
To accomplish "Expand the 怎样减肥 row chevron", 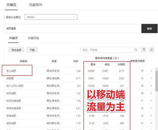I will (151, 116).
